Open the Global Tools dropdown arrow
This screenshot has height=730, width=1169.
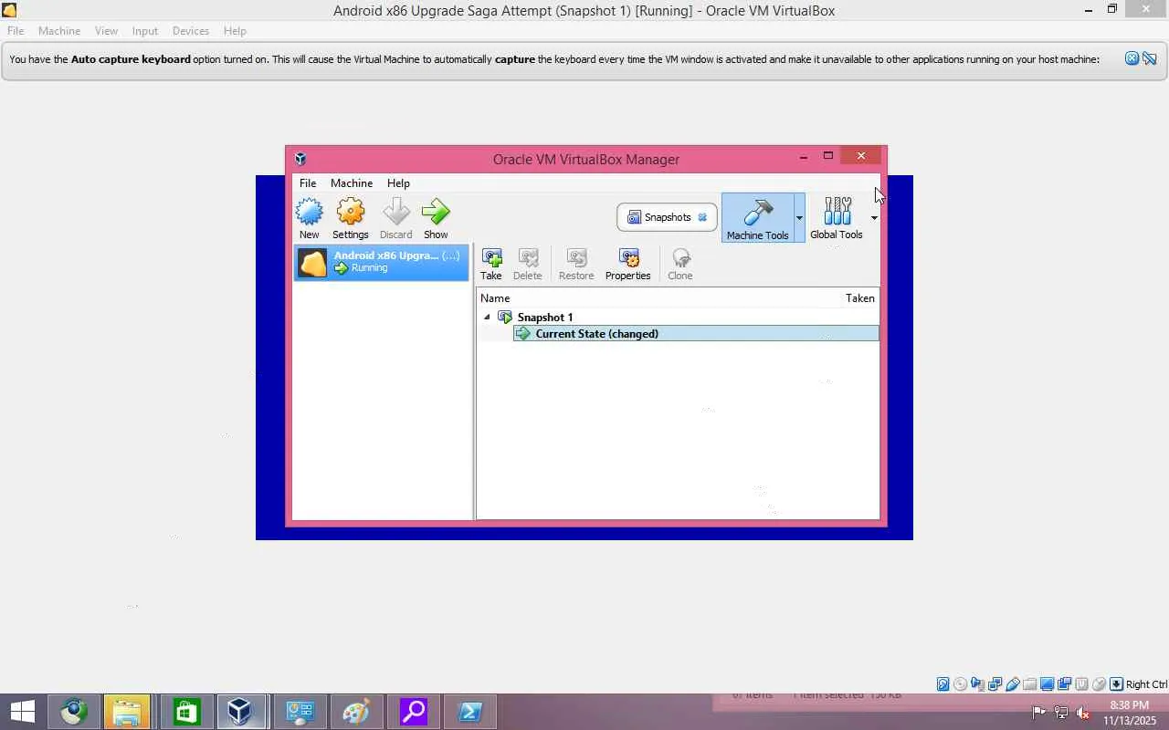(874, 218)
